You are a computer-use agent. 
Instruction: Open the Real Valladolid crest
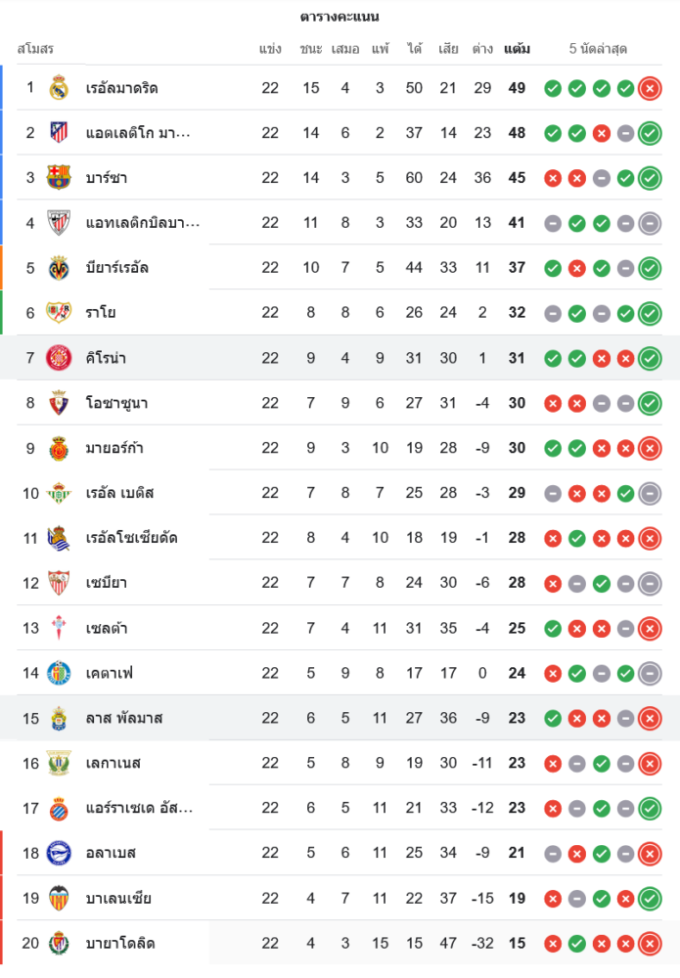[59, 943]
